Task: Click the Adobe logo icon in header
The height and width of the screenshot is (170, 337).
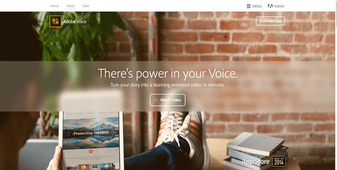Action: click(x=270, y=6)
